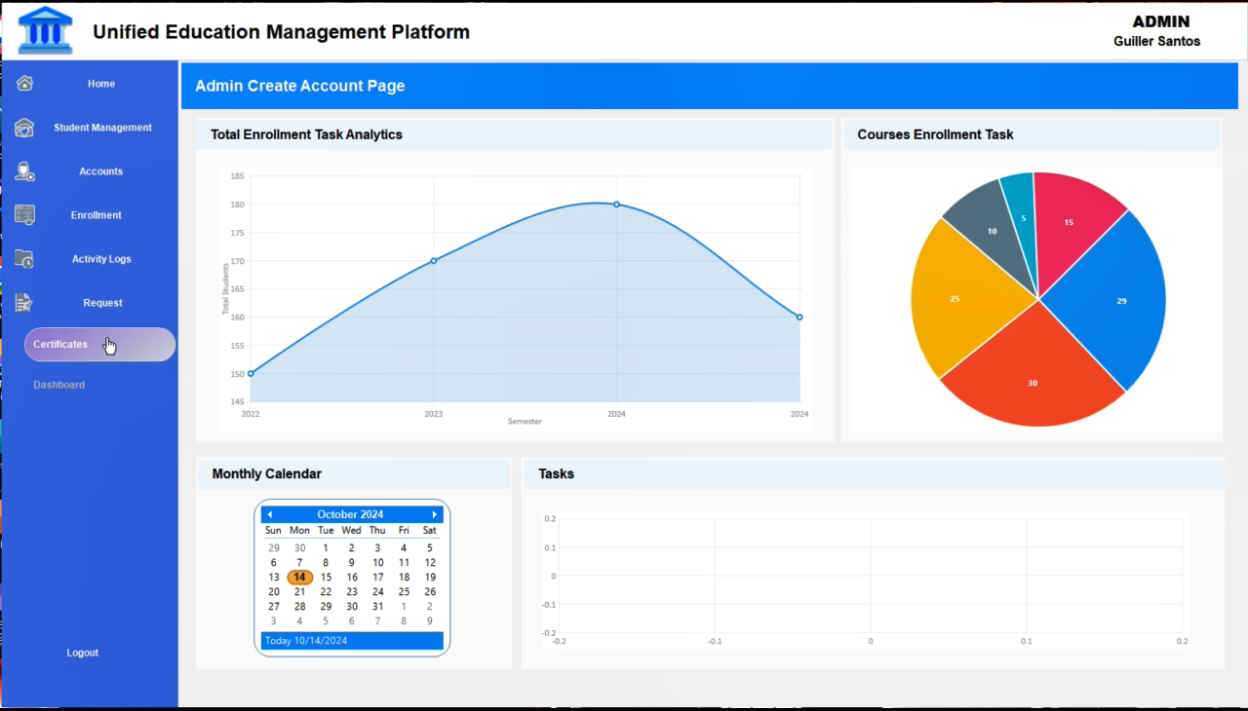Image resolution: width=1248 pixels, height=711 pixels.
Task: Click the peak data point at 180
Action: point(616,205)
